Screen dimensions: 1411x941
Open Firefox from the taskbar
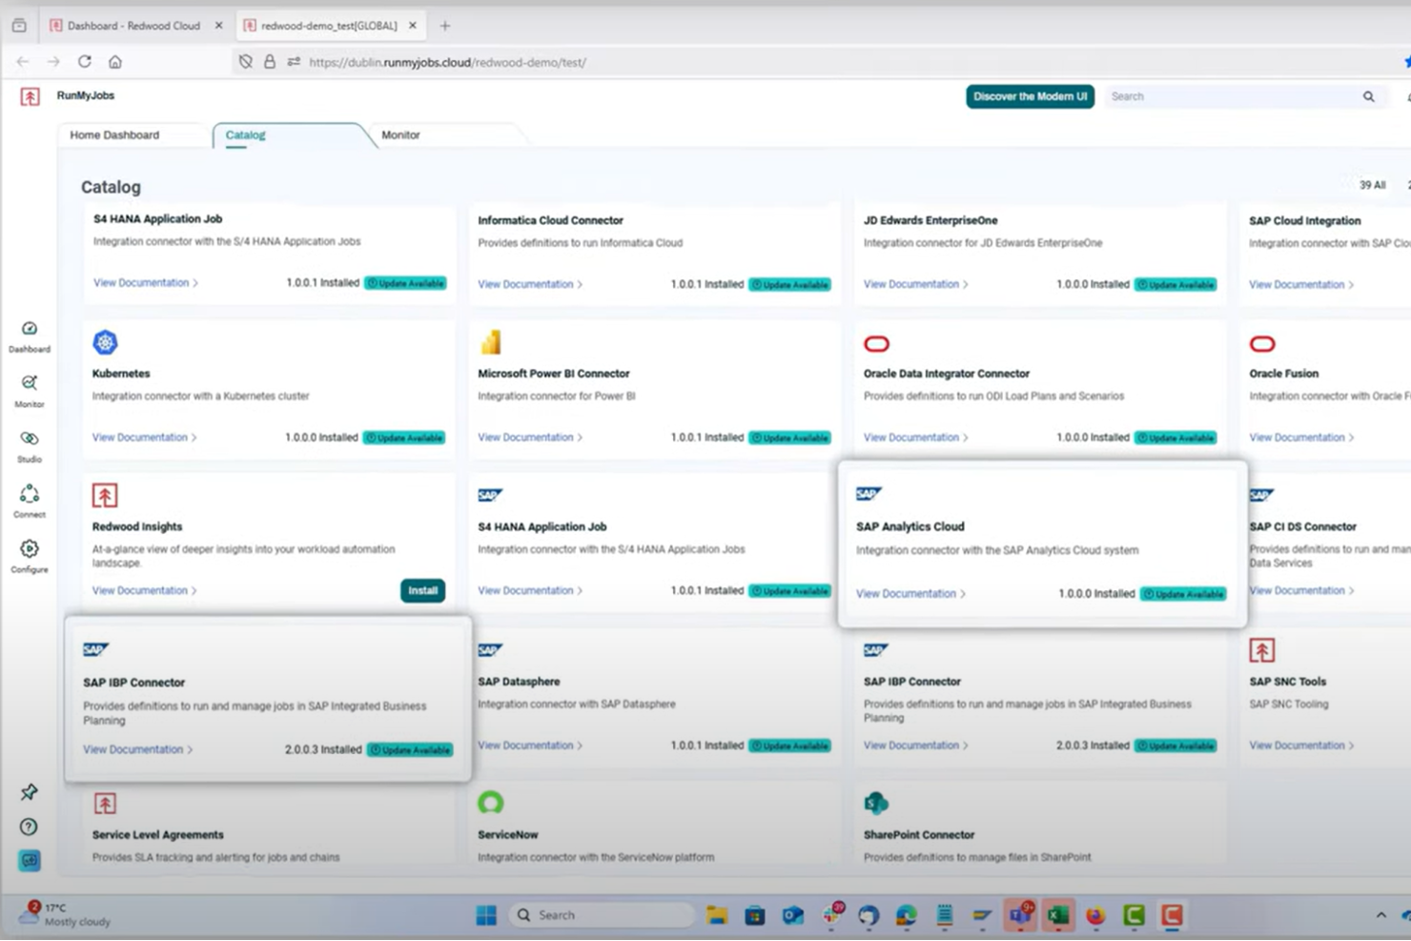tap(1095, 915)
